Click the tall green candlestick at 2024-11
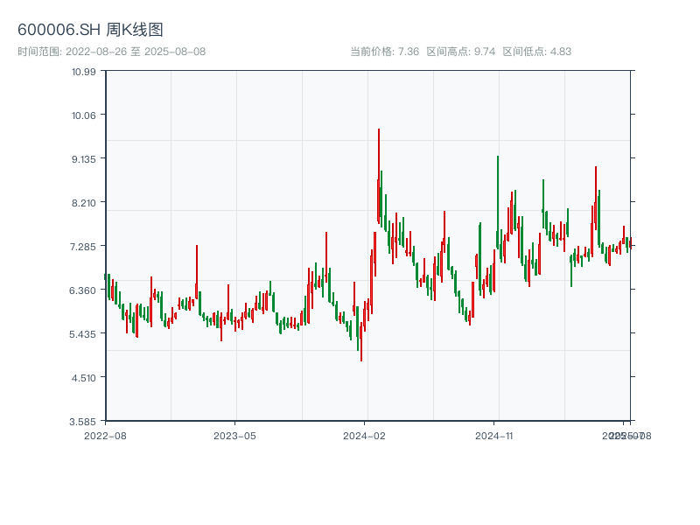This screenshot has width=700, height=525. [x=497, y=202]
